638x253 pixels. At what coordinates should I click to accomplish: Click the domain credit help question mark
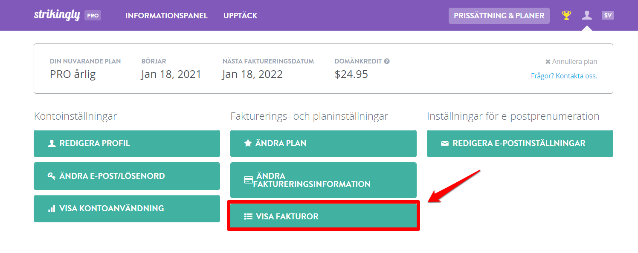pos(387,61)
